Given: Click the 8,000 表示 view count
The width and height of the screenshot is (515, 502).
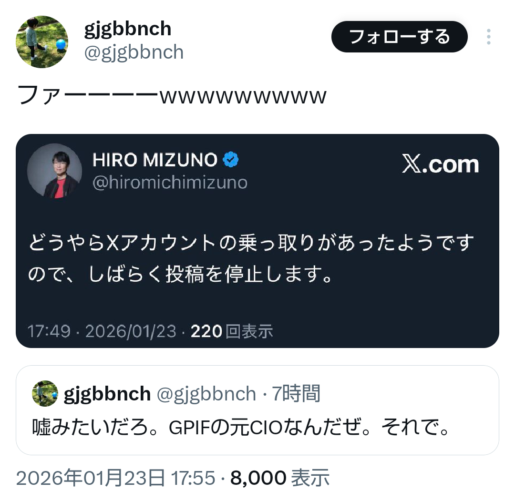Looking at the screenshot, I should (x=280, y=478).
